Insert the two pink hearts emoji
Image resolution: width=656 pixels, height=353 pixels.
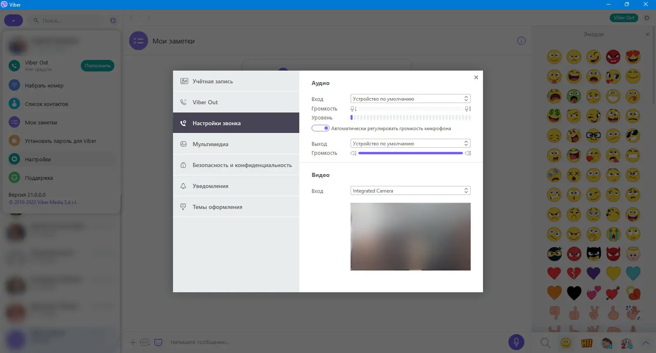pyautogui.click(x=593, y=293)
